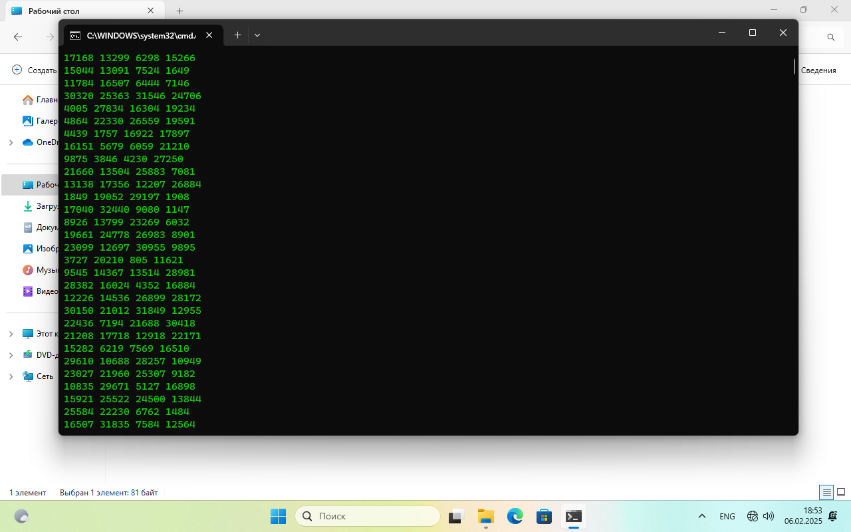Click the terminal window scrollbar thumb

(794, 66)
